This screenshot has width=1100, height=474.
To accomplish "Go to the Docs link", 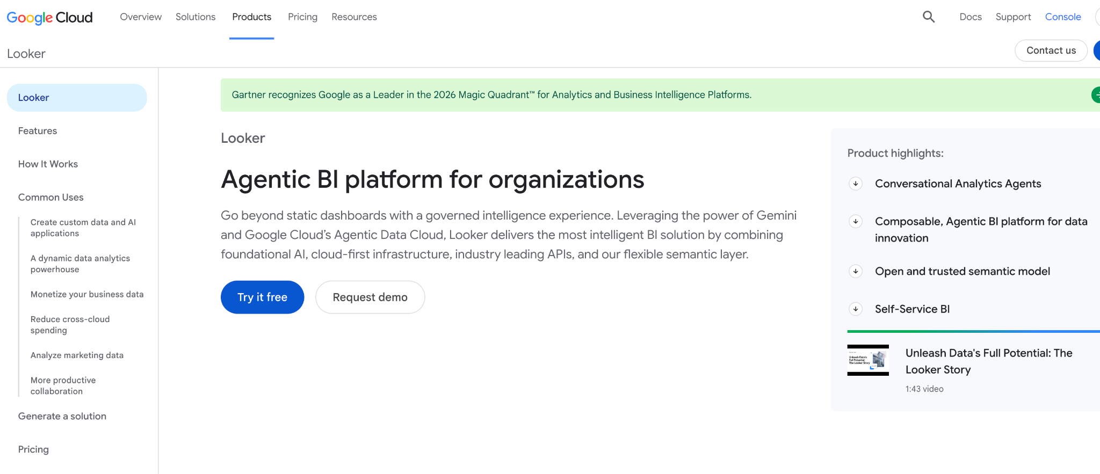I will (x=971, y=17).
